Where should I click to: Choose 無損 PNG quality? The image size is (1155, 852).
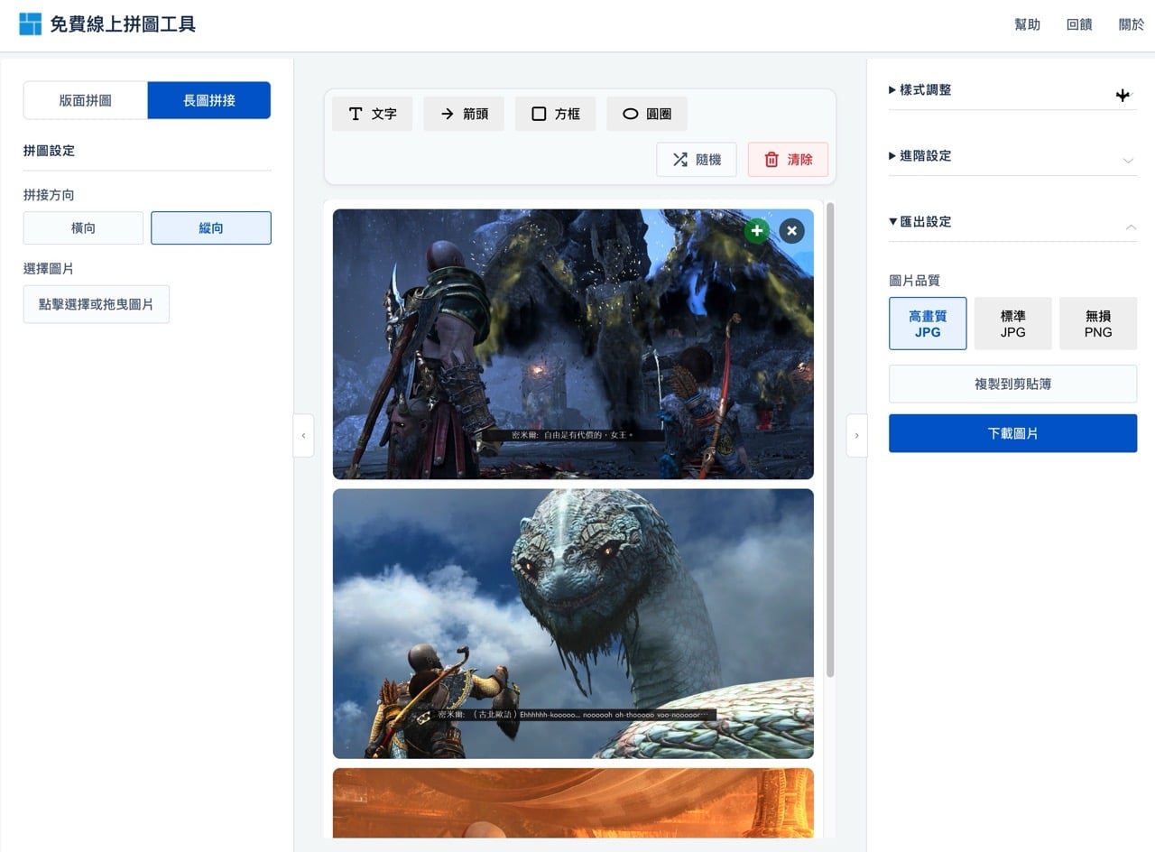pos(1098,324)
